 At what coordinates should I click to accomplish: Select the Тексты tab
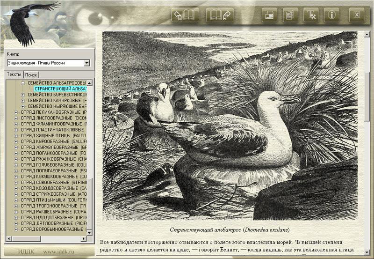pyautogui.click(x=14, y=74)
